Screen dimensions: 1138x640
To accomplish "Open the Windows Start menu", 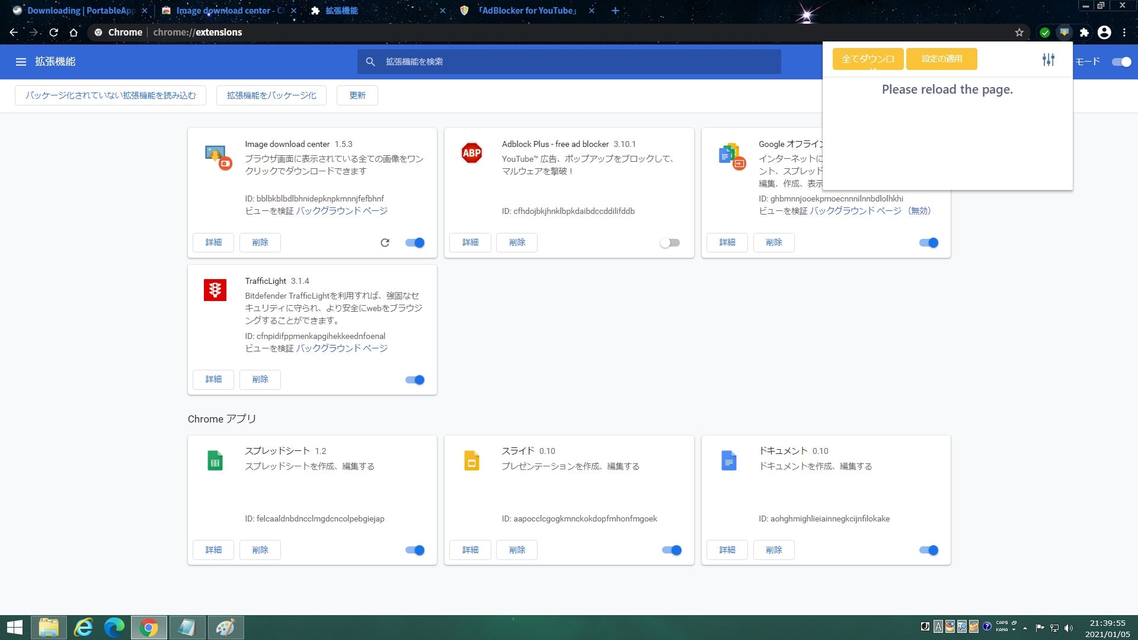I will click(14, 628).
